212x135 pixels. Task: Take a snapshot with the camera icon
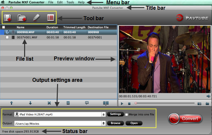(x=199, y=104)
